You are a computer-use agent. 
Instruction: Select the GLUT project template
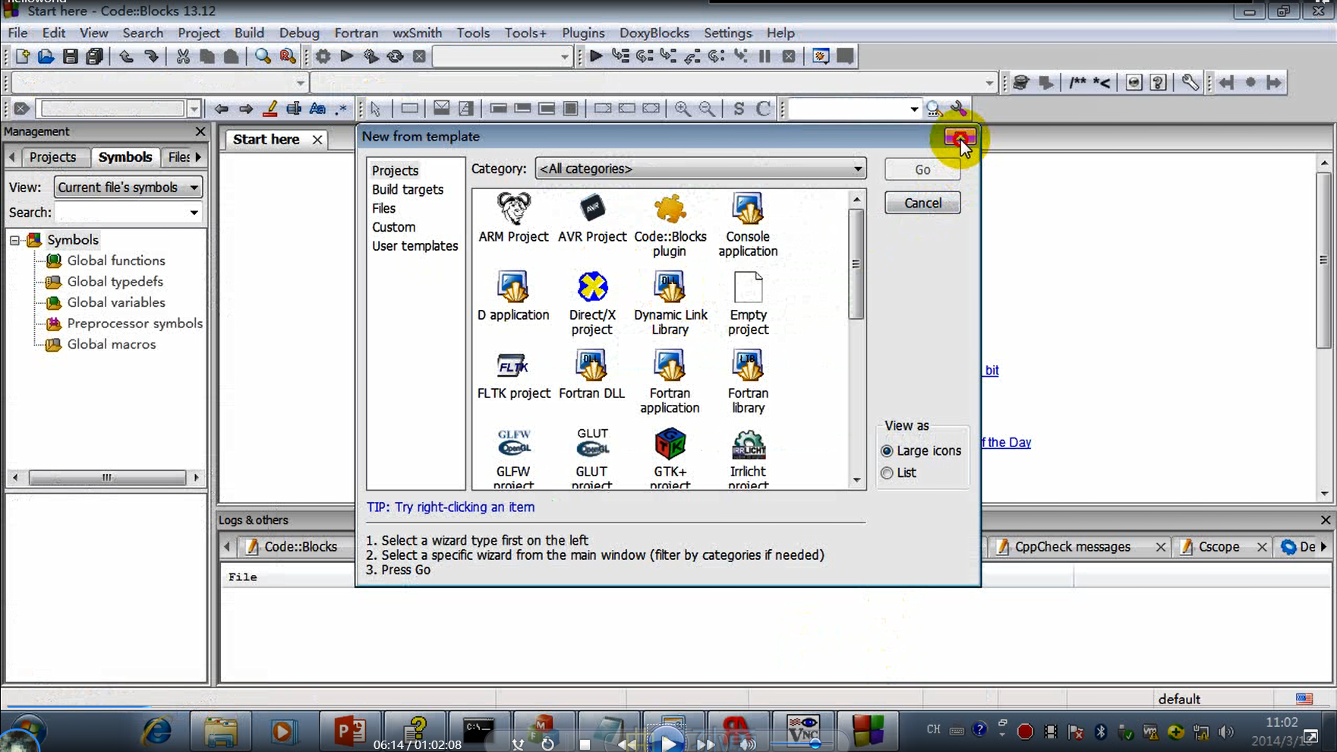click(x=592, y=458)
